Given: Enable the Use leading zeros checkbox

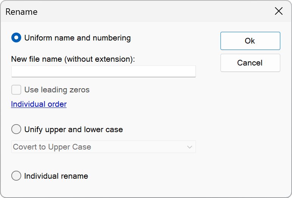Looking at the screenshot, I should (16, 90).
